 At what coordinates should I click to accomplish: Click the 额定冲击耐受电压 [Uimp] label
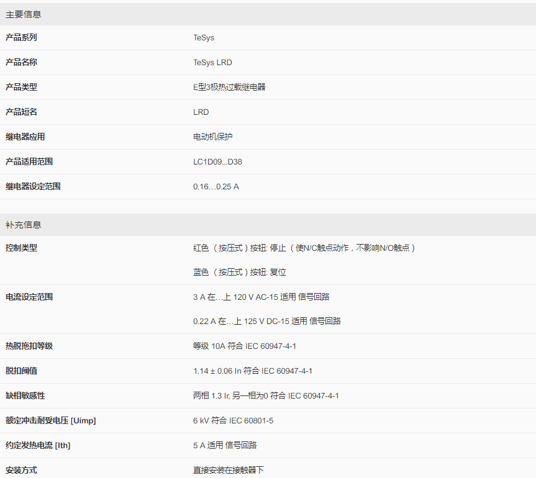(50, 421)
